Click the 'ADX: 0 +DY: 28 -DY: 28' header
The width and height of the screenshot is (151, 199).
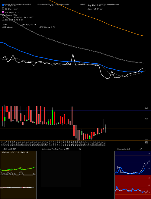pyautogui.click(x=14, y=153)
